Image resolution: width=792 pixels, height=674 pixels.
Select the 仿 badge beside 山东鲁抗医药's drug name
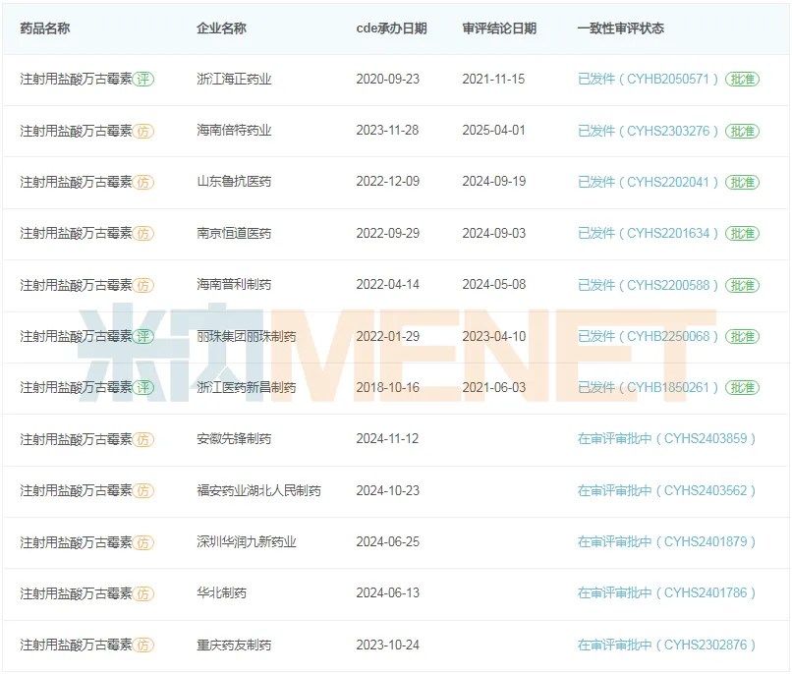pyautogui.click(x=143, y=183)
